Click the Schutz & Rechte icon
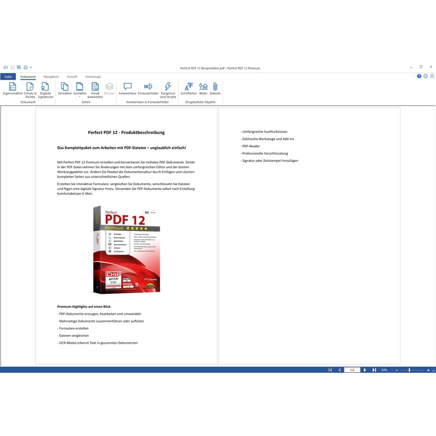The image size is (436, 436). (x=30, y=89)
